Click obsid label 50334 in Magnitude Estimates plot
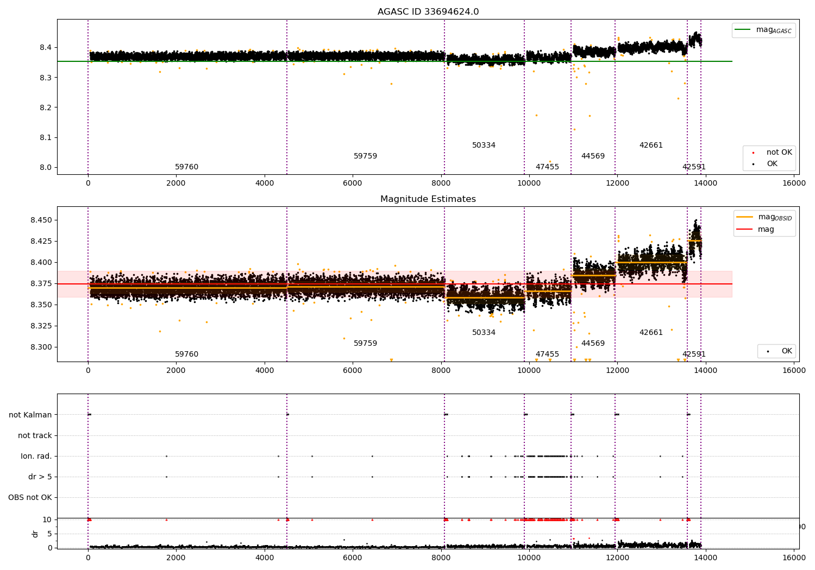The height and width of the screenshot is (570, 815). [x=484, y=333]
